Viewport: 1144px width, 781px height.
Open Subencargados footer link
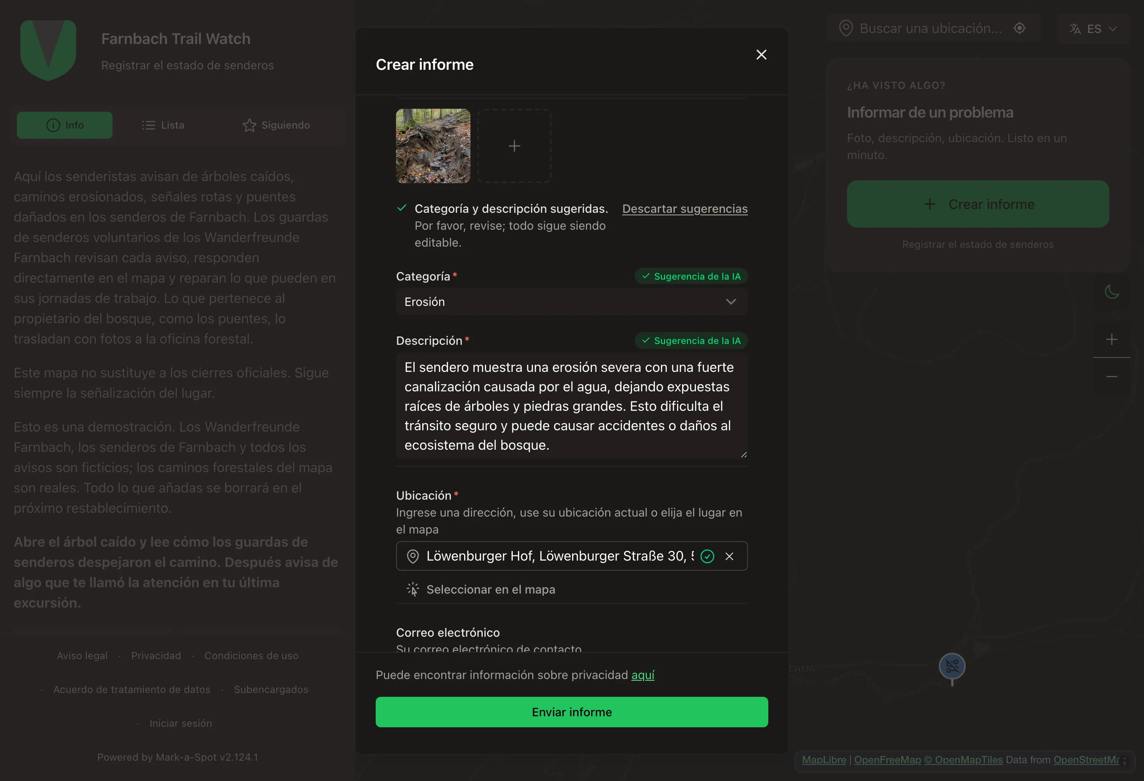271,690
